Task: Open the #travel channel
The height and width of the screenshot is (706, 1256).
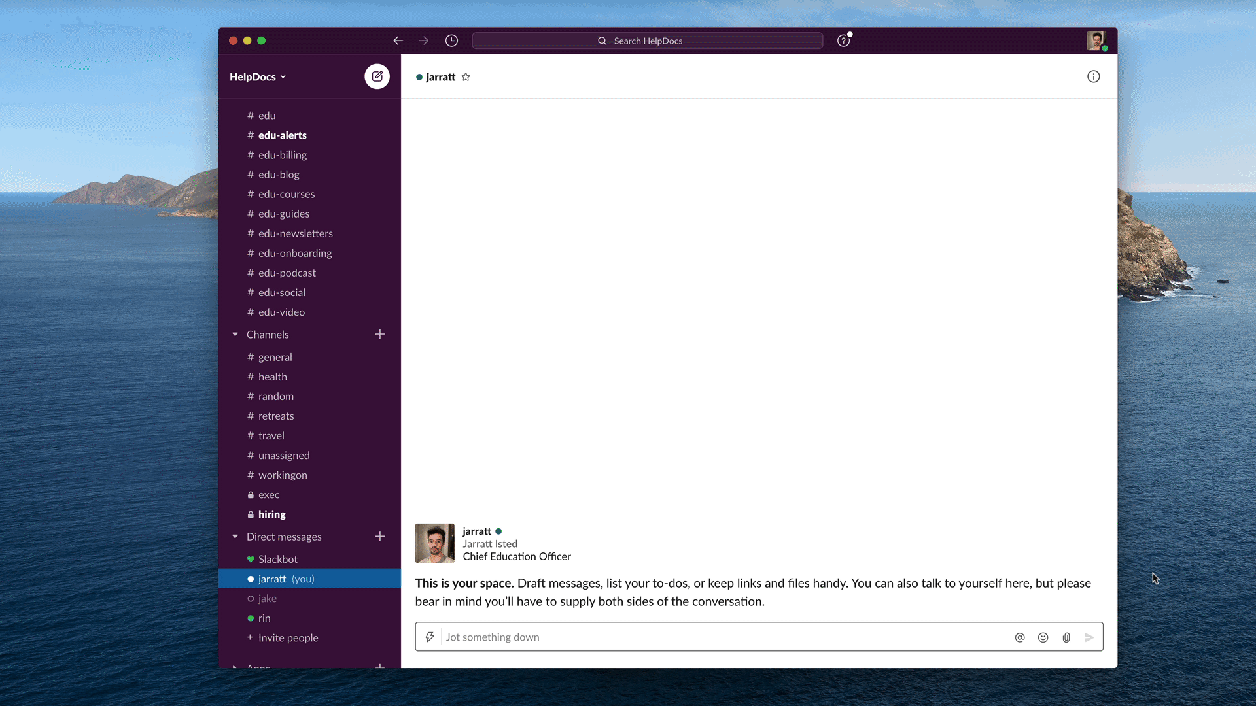Action: tap(310, 435)
